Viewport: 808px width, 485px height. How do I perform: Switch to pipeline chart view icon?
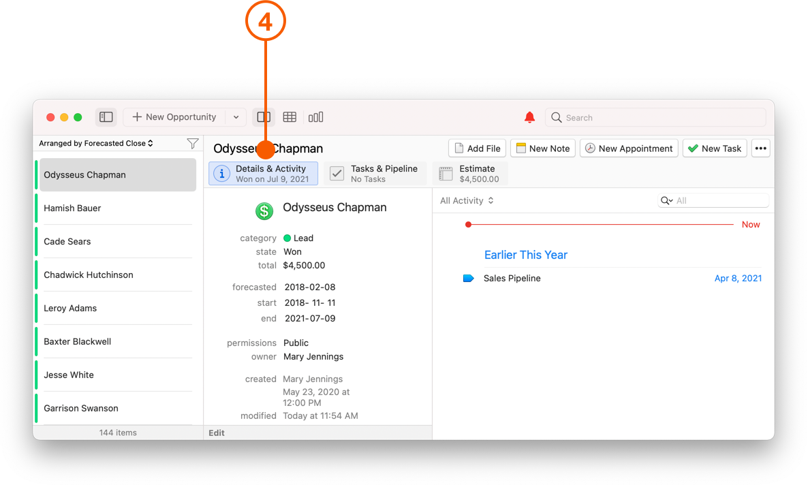(x=316, y=117)
